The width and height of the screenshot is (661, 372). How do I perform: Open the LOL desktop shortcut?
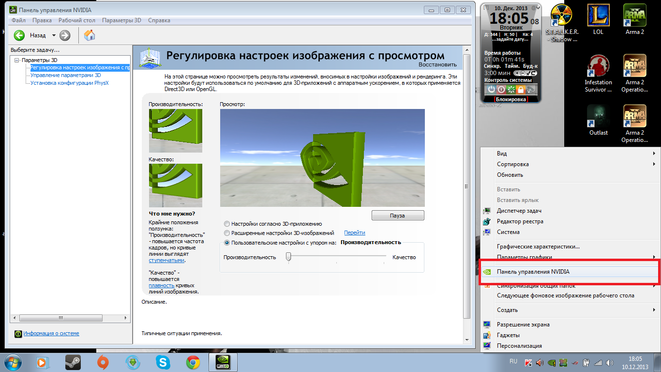[x=598, y=19]
